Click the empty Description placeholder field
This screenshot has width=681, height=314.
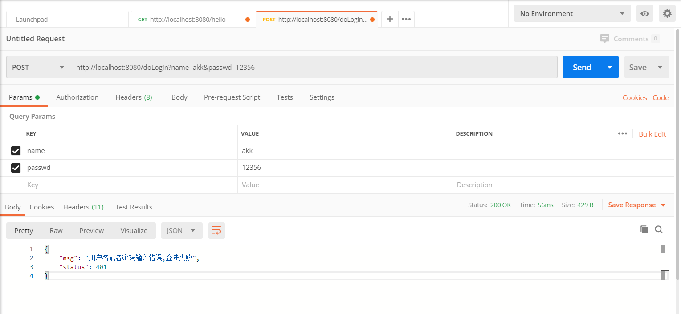[x=563, y=185]
